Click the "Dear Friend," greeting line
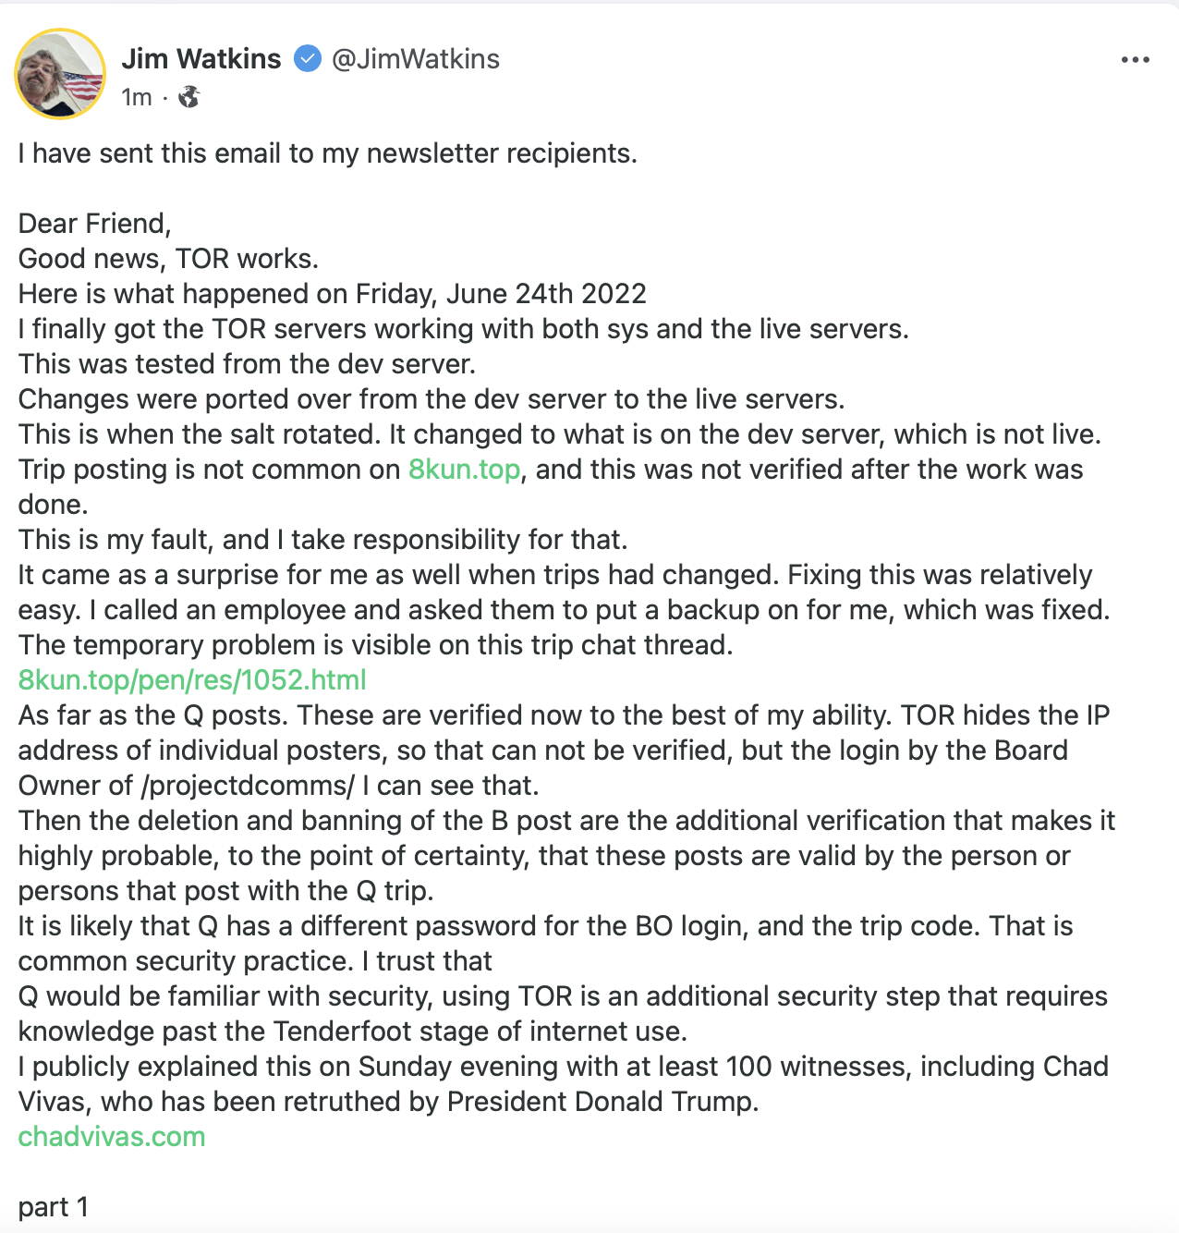Screen dimensions: 1179x1233 (x=95, y=224)
